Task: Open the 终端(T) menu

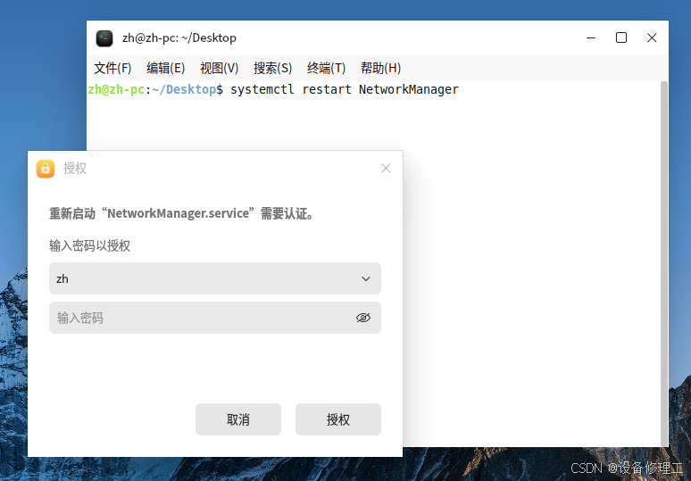Action: (326, 69)
